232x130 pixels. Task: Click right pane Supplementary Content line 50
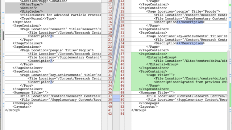[187, 100]
